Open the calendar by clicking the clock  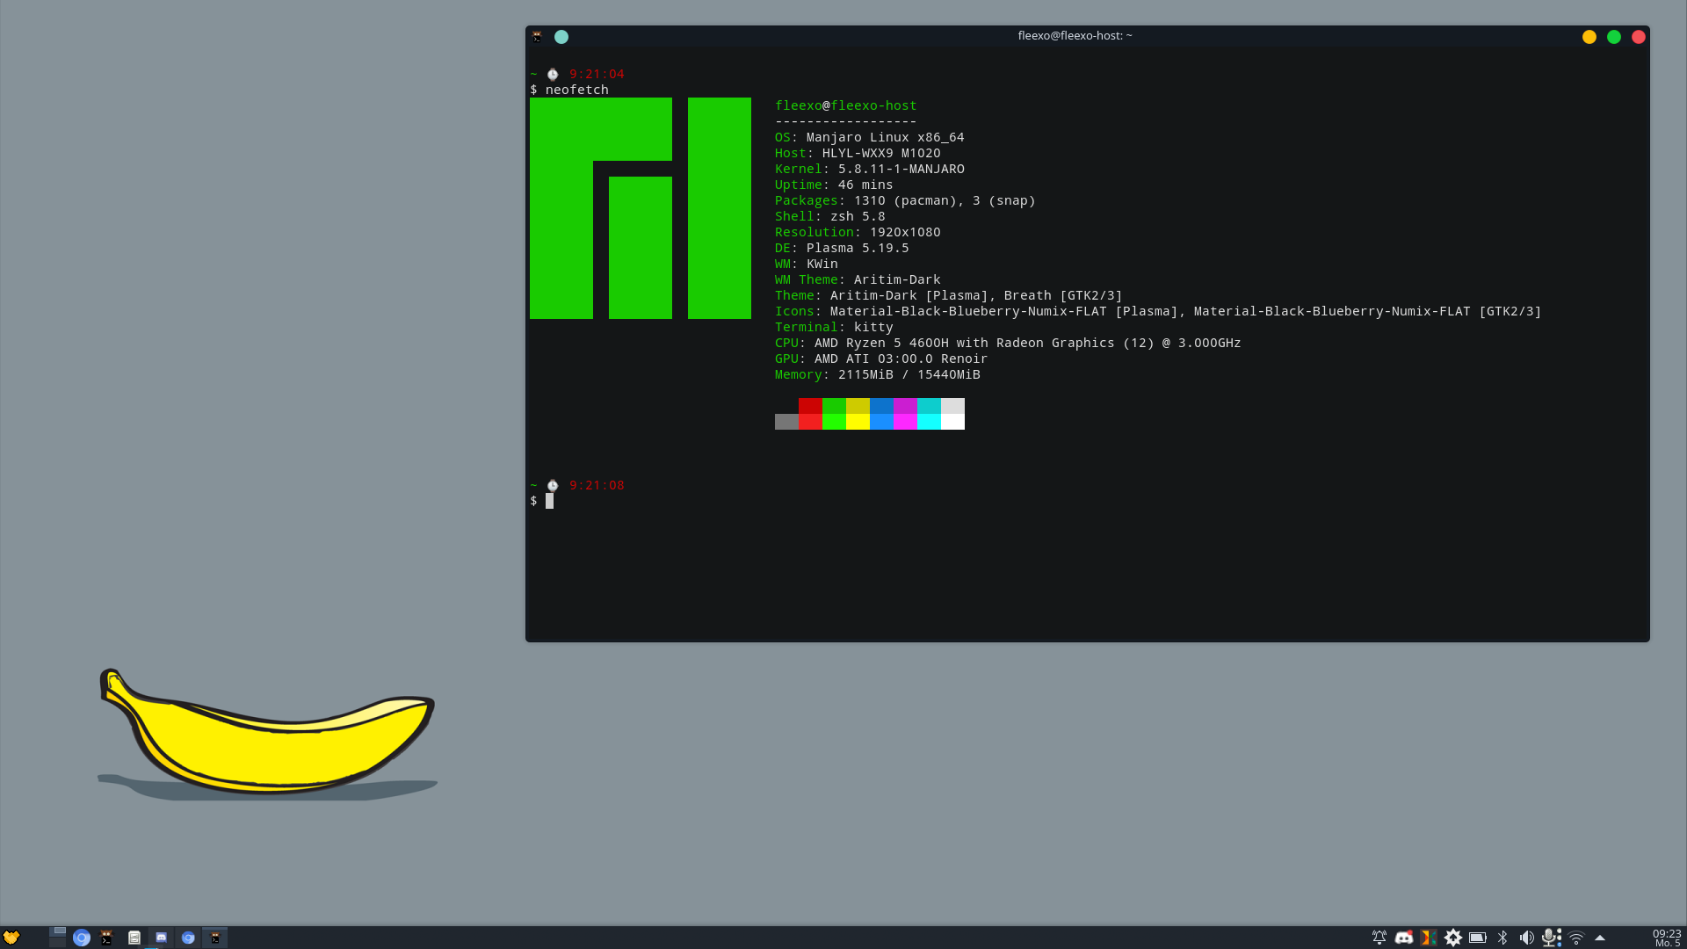pos(1666,937)
